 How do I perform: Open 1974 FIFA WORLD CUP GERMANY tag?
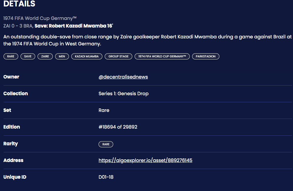162,56
